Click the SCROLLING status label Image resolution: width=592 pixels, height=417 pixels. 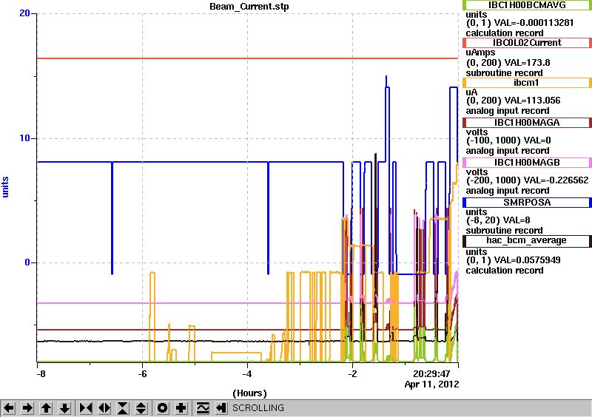click(x=258, y=408)
